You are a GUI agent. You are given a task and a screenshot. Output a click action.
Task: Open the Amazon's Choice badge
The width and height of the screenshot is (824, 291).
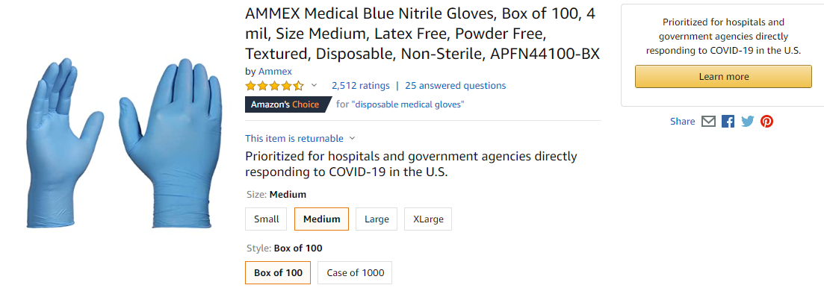pyautogui.click(x=288, y=104)
